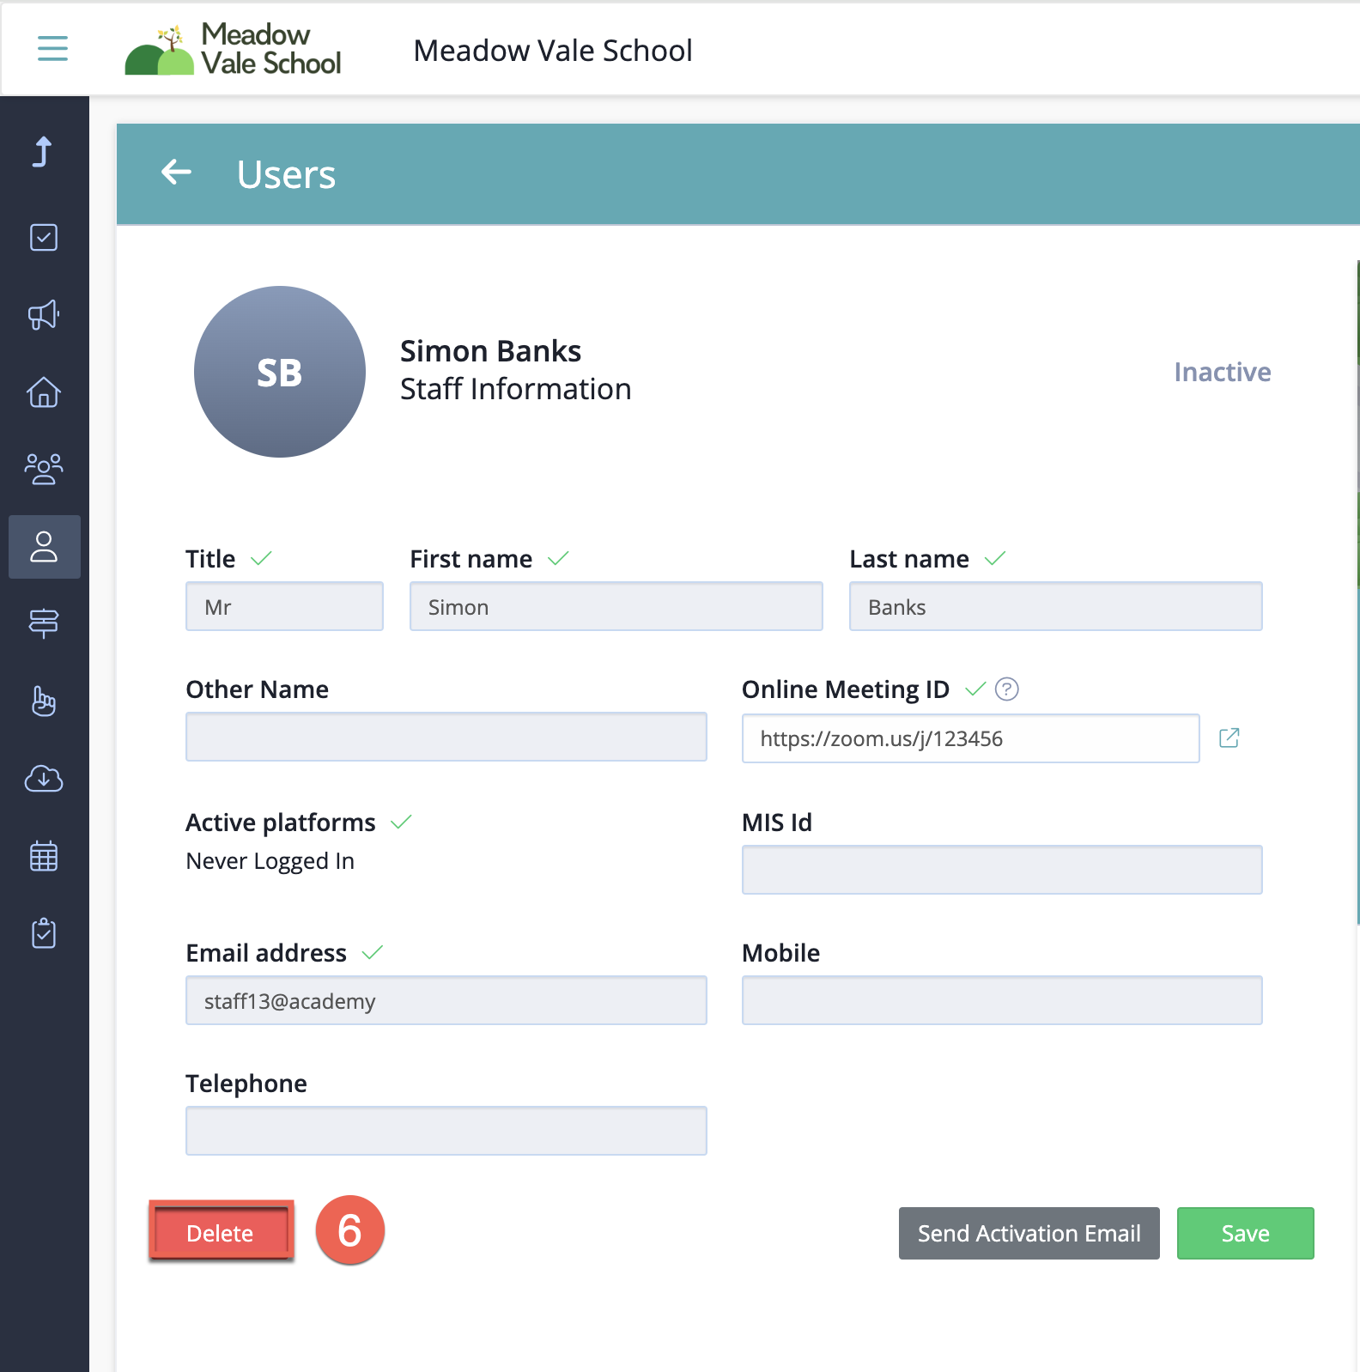The image size is (1360, 1372).
Task: Click Send Activation Email button
Action: [1029, 1233]
